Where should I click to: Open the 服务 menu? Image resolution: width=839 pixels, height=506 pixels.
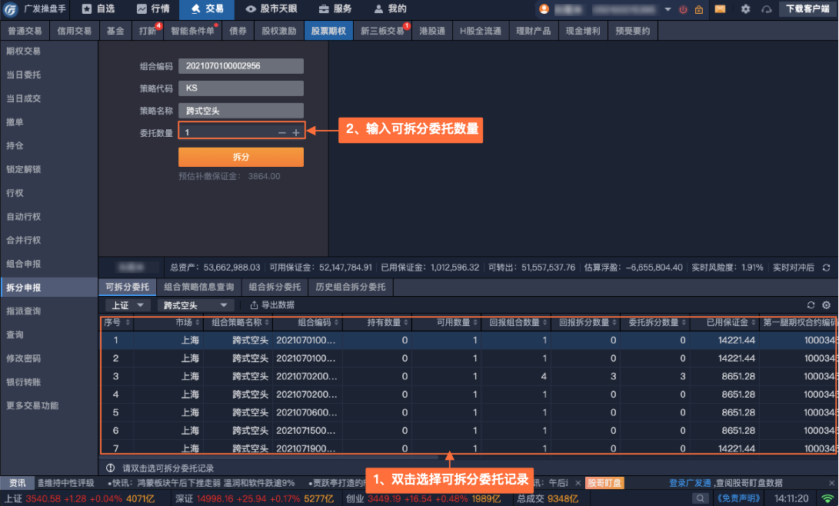point(335,9)
